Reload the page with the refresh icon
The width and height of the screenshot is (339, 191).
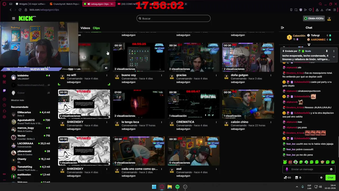pos(20,10)
